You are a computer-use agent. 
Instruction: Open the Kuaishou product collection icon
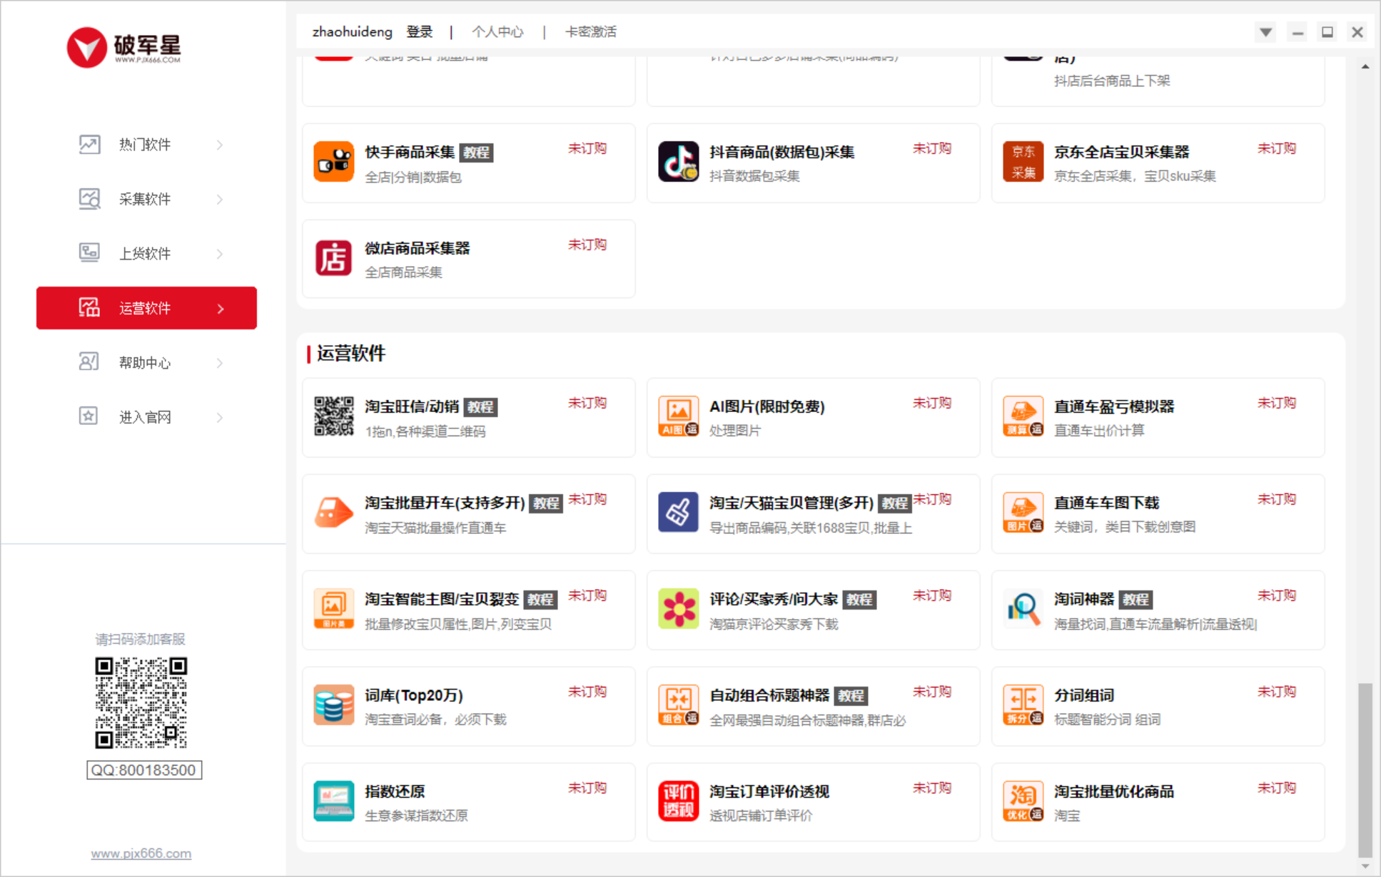click(x=333, y=162)
